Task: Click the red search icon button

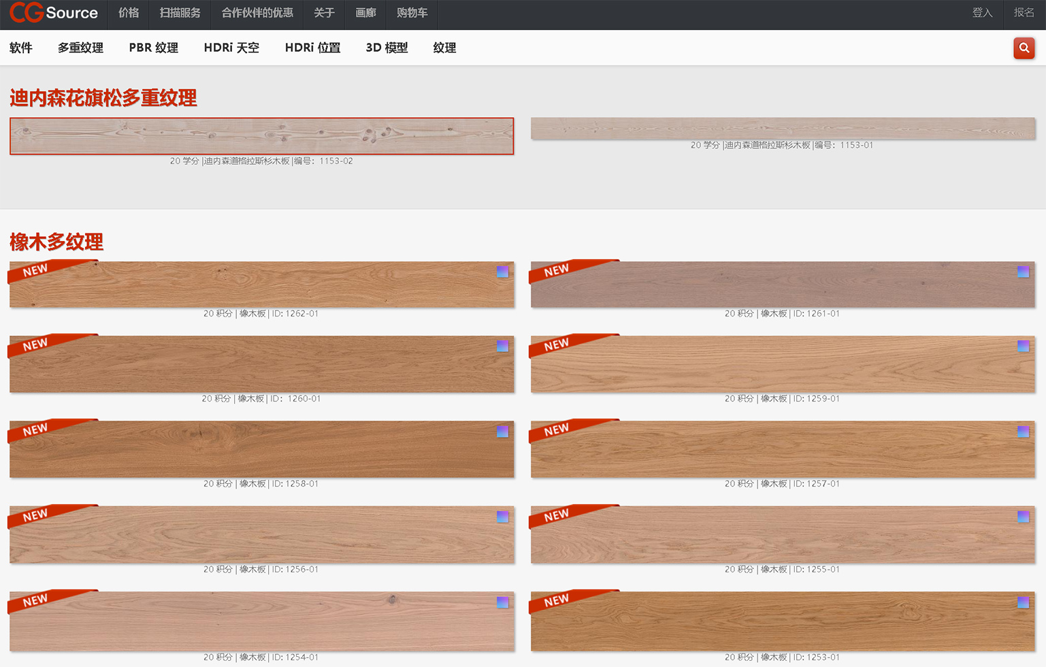Action: 1024,48
